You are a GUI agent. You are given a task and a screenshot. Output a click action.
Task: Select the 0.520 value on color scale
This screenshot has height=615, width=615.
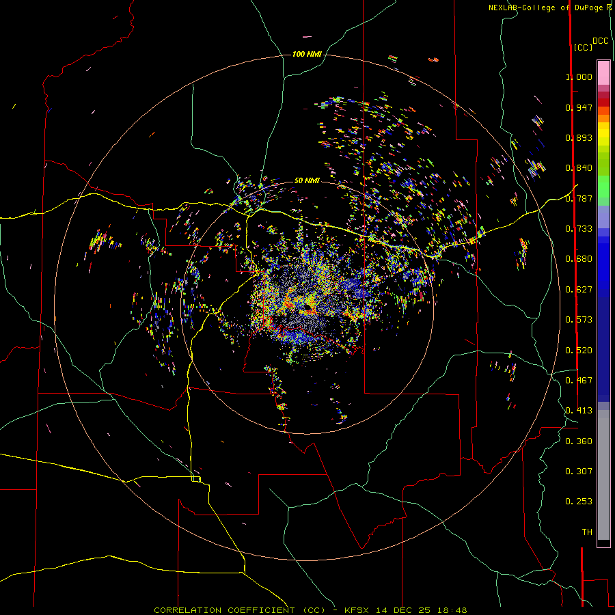point(579,350)
